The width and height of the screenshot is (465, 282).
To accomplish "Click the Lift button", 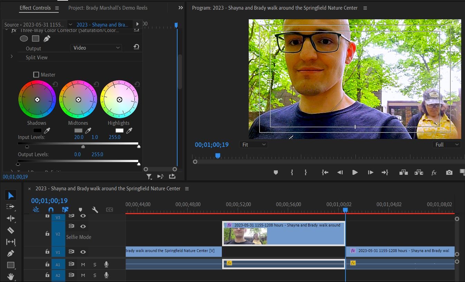I will pos(404,172).
